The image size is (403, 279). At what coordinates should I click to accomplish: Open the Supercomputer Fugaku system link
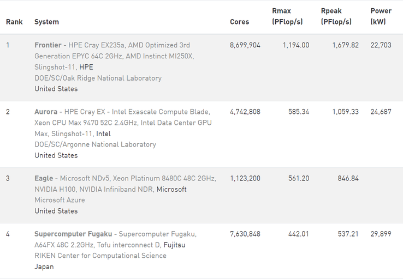coord(73,234)
